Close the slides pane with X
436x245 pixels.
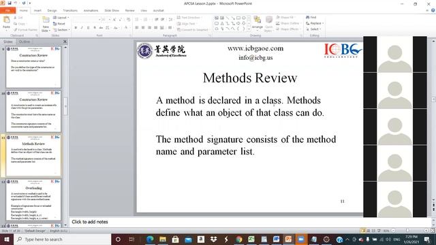click(65, 42)
